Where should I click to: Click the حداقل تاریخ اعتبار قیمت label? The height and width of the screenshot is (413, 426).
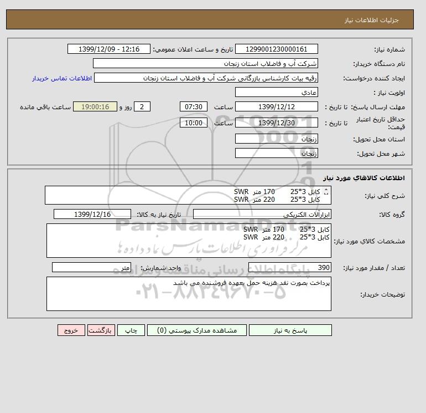click(381, 123)
